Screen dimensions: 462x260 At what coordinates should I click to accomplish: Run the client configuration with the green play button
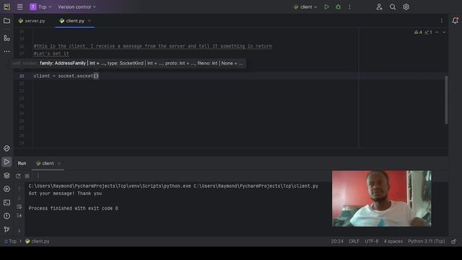coord(326,6)
